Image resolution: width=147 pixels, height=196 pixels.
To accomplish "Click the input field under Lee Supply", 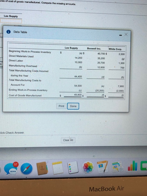I will (11, 21).
